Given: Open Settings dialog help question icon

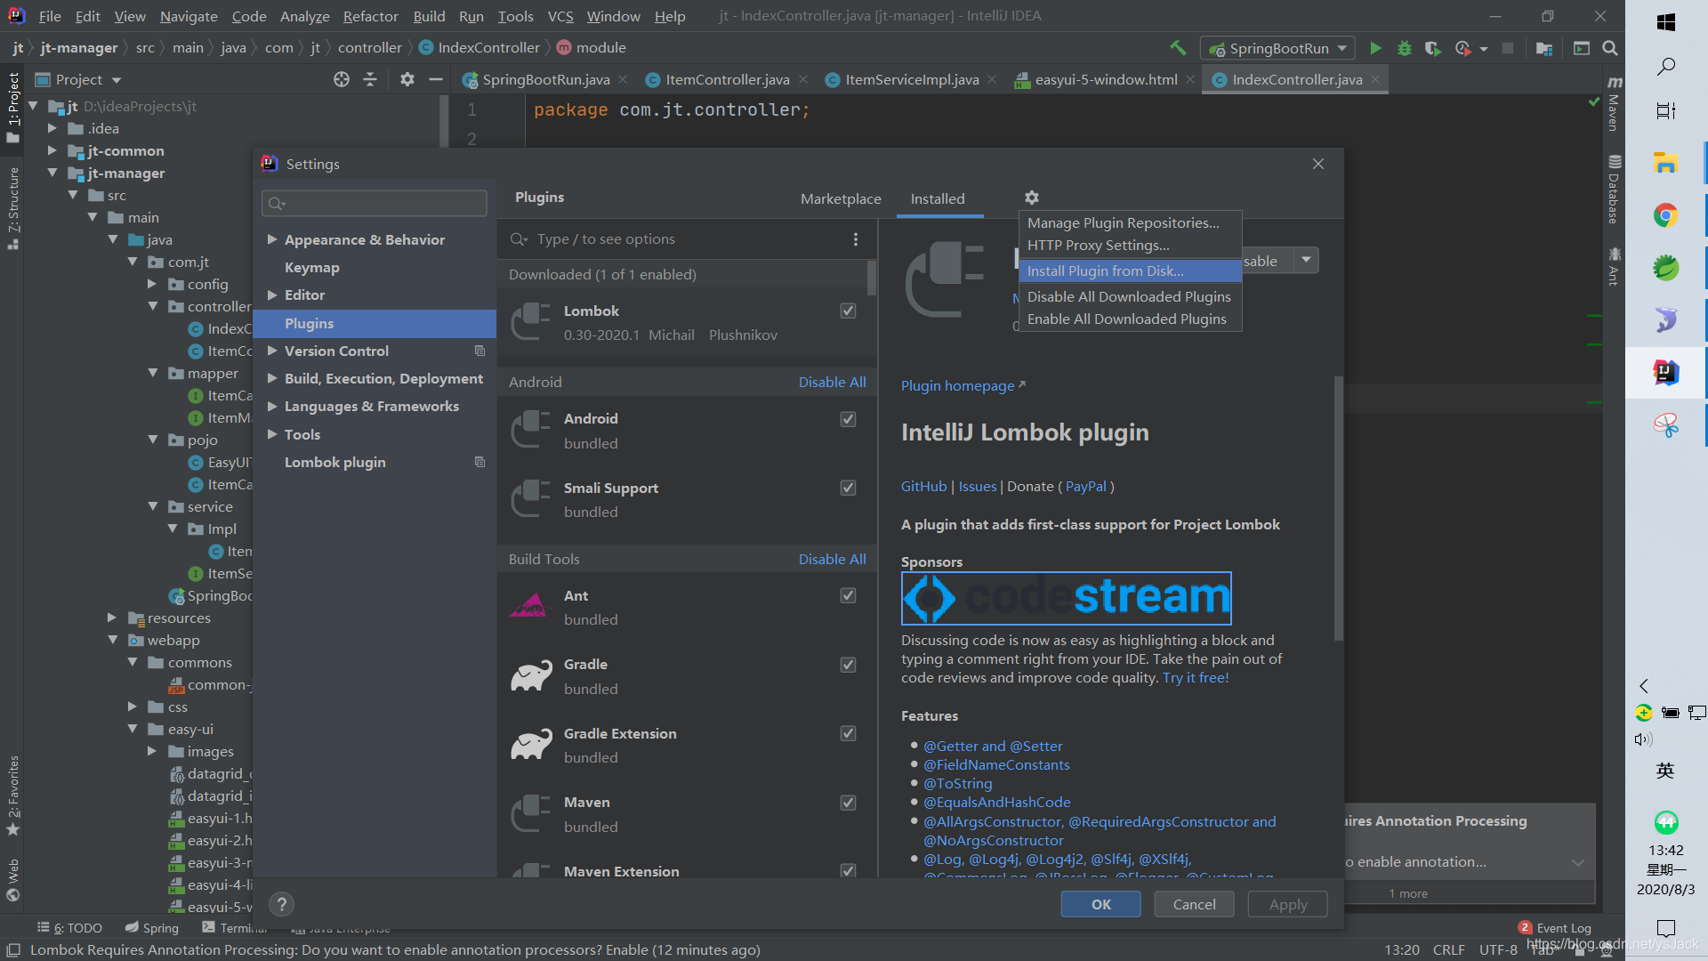Looking at the screenshot, I should (281, 904).
